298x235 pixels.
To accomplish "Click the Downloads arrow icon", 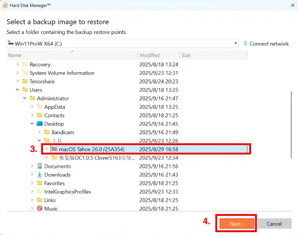I will coord(40,174).
